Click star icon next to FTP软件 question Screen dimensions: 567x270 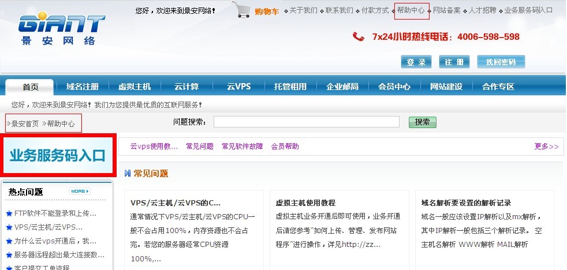pos(9,213)
